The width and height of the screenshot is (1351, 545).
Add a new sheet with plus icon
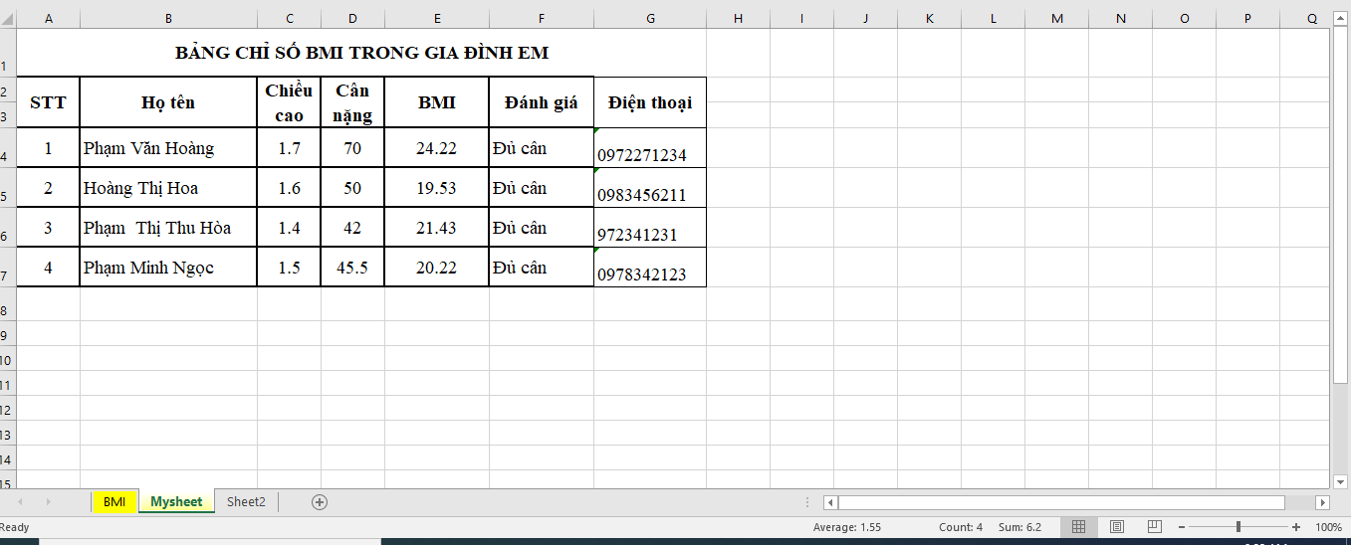pyautogui.click(x=320, y=502)
